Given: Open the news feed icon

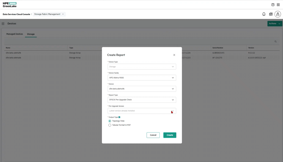Looking at the screenshot, I should pos(271,14).
